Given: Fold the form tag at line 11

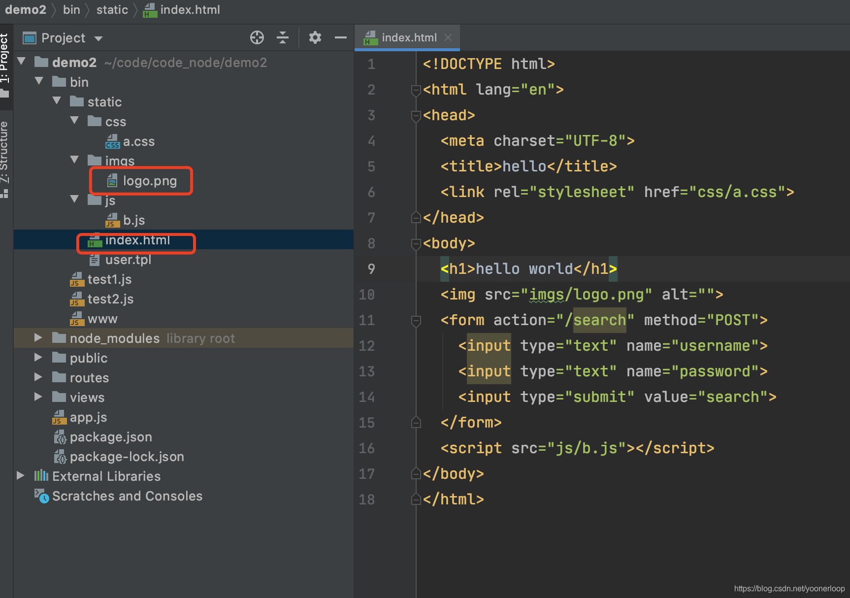Looking at the screenshot, I should coord(416,320).
